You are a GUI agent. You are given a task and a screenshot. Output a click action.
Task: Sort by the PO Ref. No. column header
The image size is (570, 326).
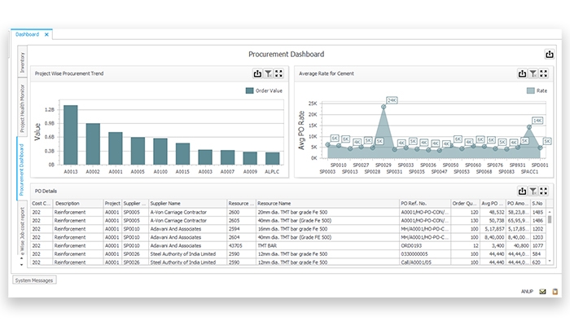coord(425,204)
